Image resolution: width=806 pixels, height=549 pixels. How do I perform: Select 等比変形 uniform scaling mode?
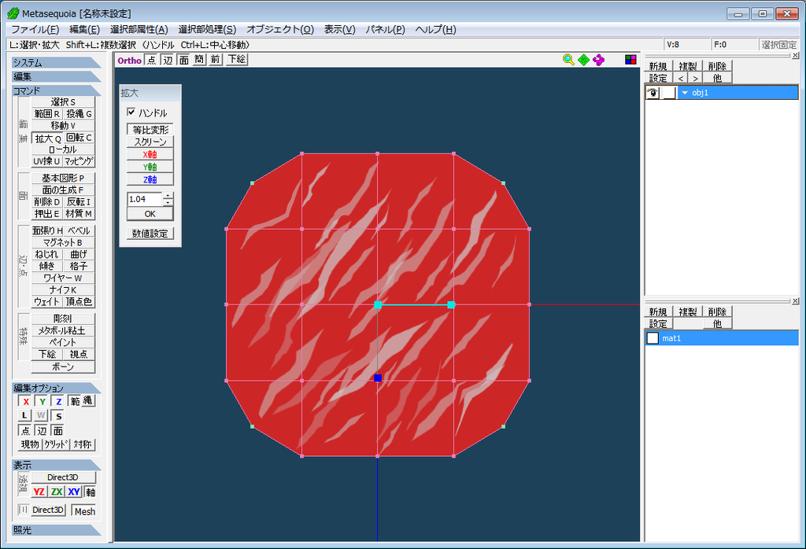(x=150, y=130)
